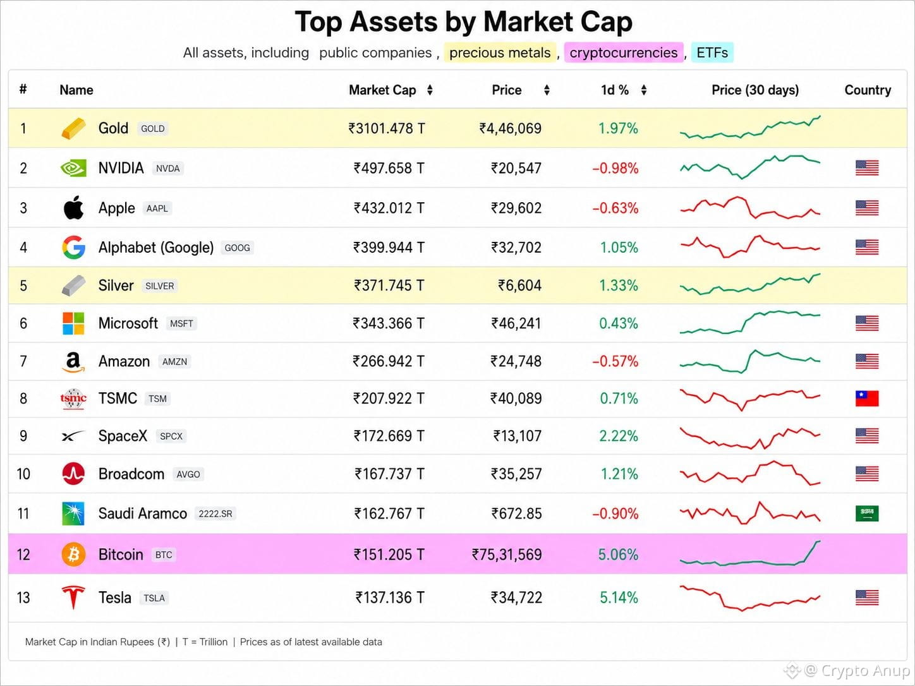
Task: Sort by Price column arrows
Action: click(547, 90)
